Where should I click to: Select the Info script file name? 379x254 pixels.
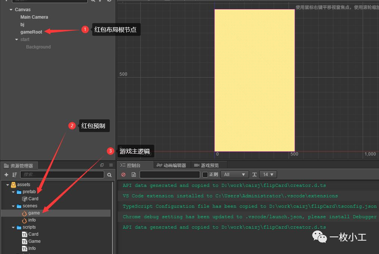[32, 248]
